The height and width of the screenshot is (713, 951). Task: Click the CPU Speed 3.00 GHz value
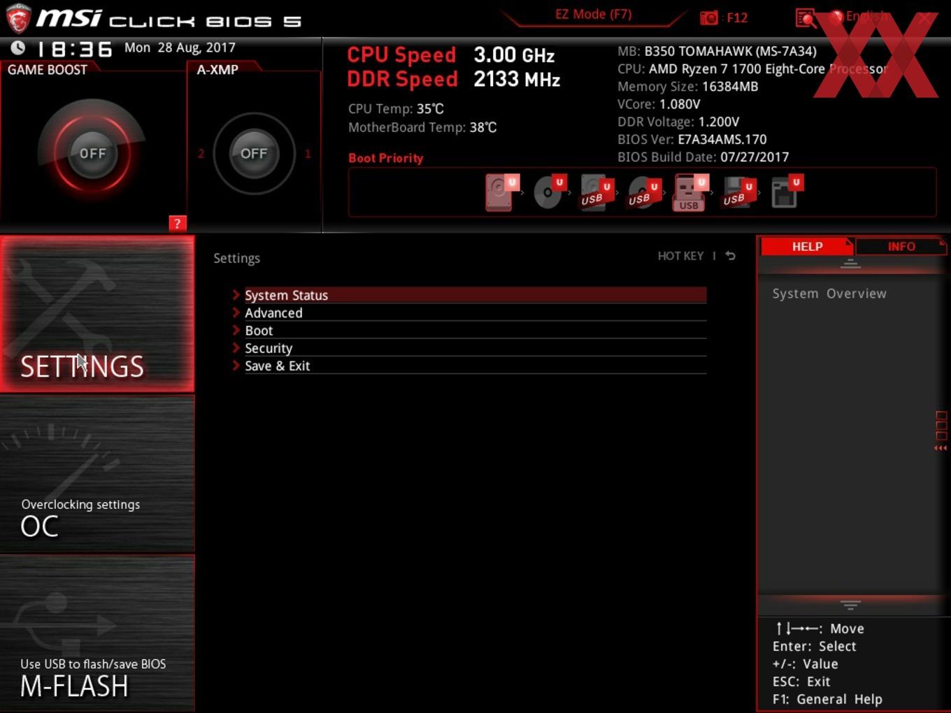(x=514, y=55)
